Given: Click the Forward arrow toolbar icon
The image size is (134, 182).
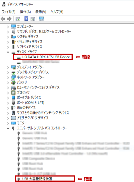Looking at the screenshot, I should coord(9,19).
